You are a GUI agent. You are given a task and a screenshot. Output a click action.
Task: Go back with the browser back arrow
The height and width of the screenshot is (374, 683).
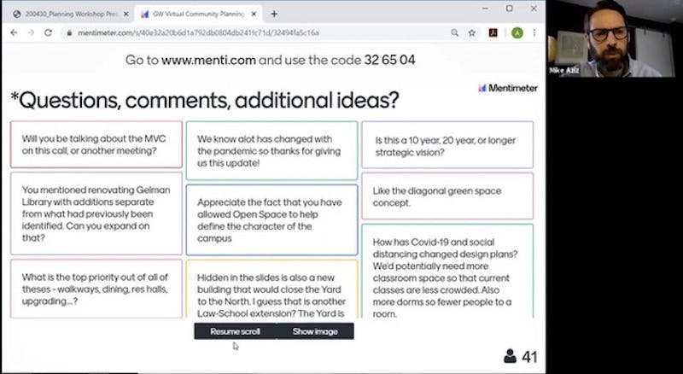point(14,32)
